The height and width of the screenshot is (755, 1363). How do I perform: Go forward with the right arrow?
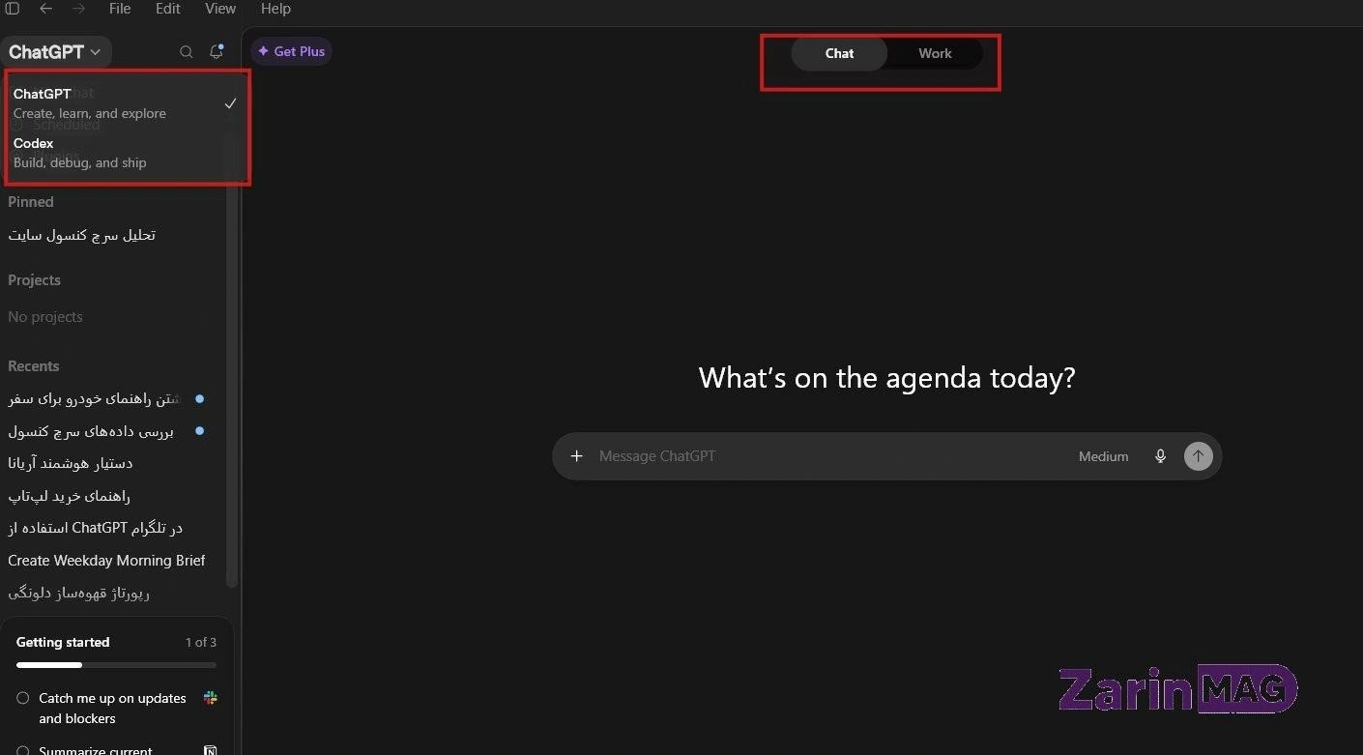78,9
